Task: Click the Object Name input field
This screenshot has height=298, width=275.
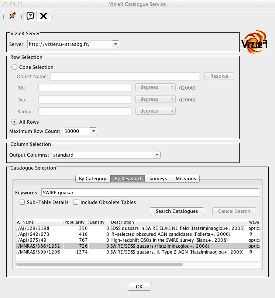Action: (125, 76)
